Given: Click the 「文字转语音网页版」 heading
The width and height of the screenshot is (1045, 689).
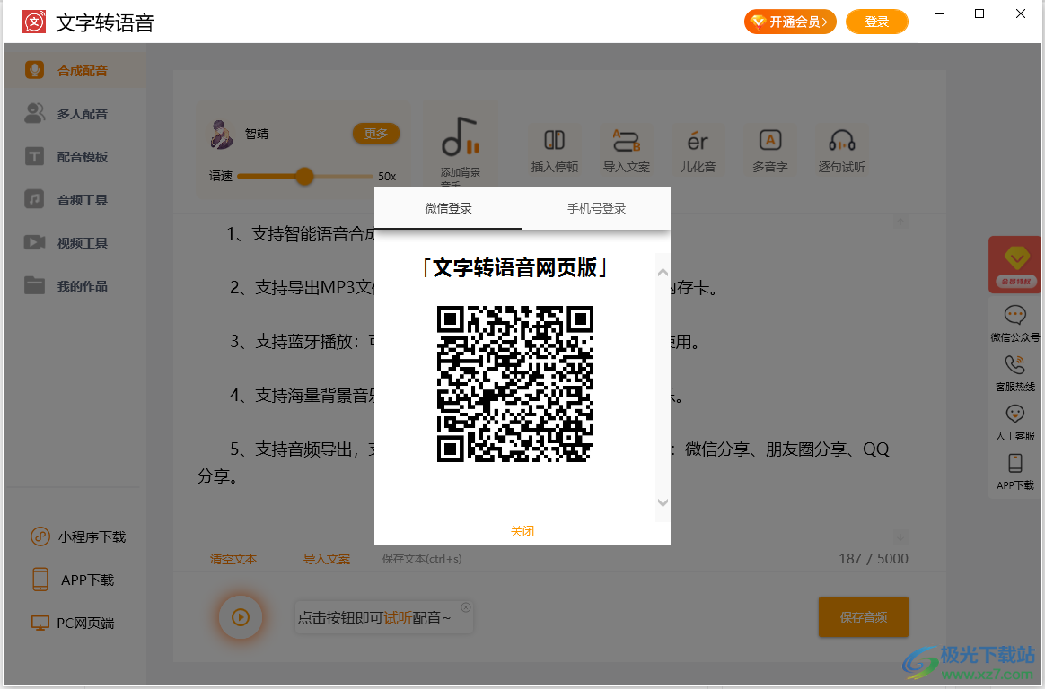Looking at the screenshot, I should pos(514,267).
